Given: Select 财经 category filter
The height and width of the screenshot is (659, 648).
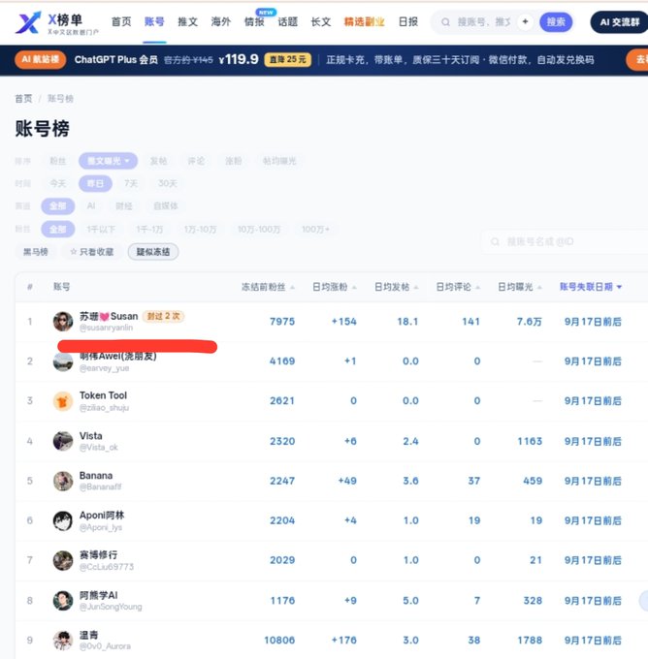Looking at the screenshot, I should (x=124, y=205).
